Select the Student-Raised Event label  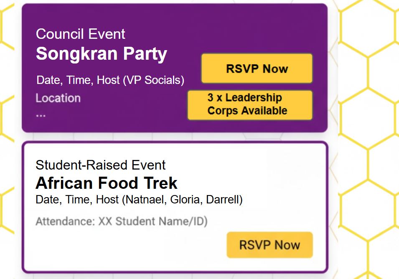pyautogui.click(x=101, y=165)
